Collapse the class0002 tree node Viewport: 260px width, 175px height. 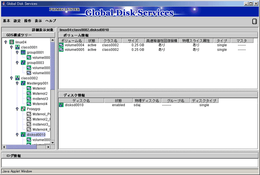(12, 78)
